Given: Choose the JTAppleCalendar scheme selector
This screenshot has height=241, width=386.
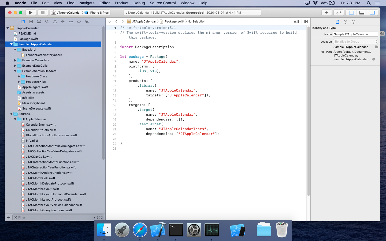Looking at the screenshot, I should click(x=66, y=13).
